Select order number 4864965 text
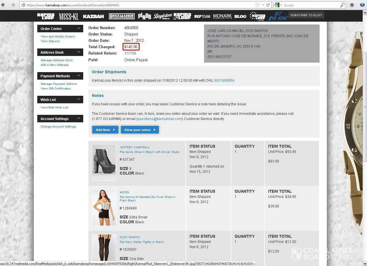Screen dimensions: 367x266 [x=131, y=28]
